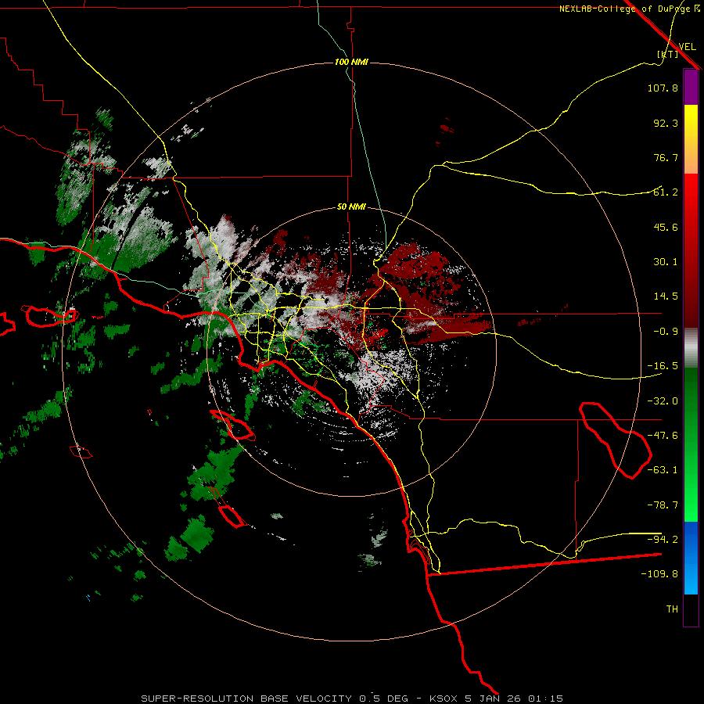Click the VEL product label
The image size is (704, 704).
click(687, 46)
